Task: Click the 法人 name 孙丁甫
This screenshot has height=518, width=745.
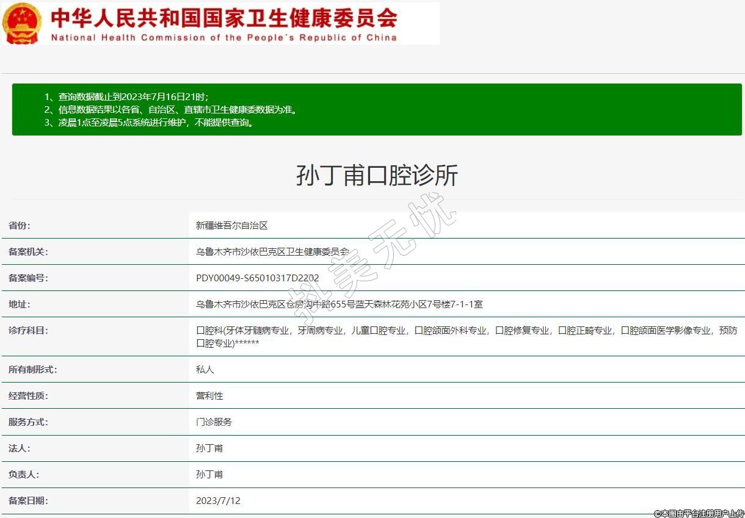Action: (209, 448)
